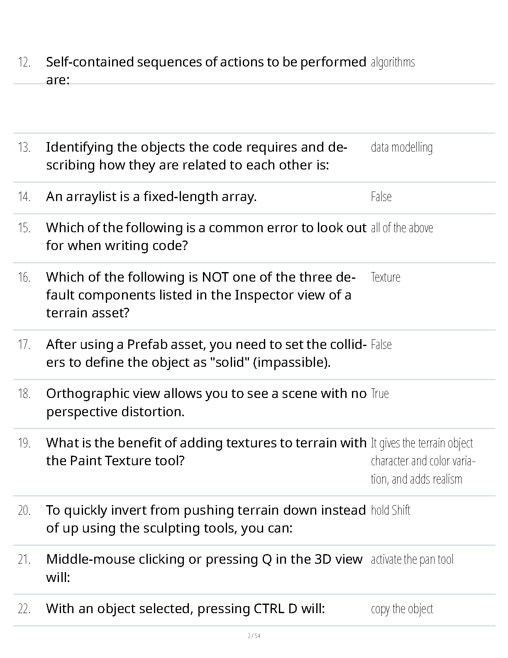Click the answer starting 'It gives the terrain'
The image size is (508, 658).
click(x=423, y=461)
